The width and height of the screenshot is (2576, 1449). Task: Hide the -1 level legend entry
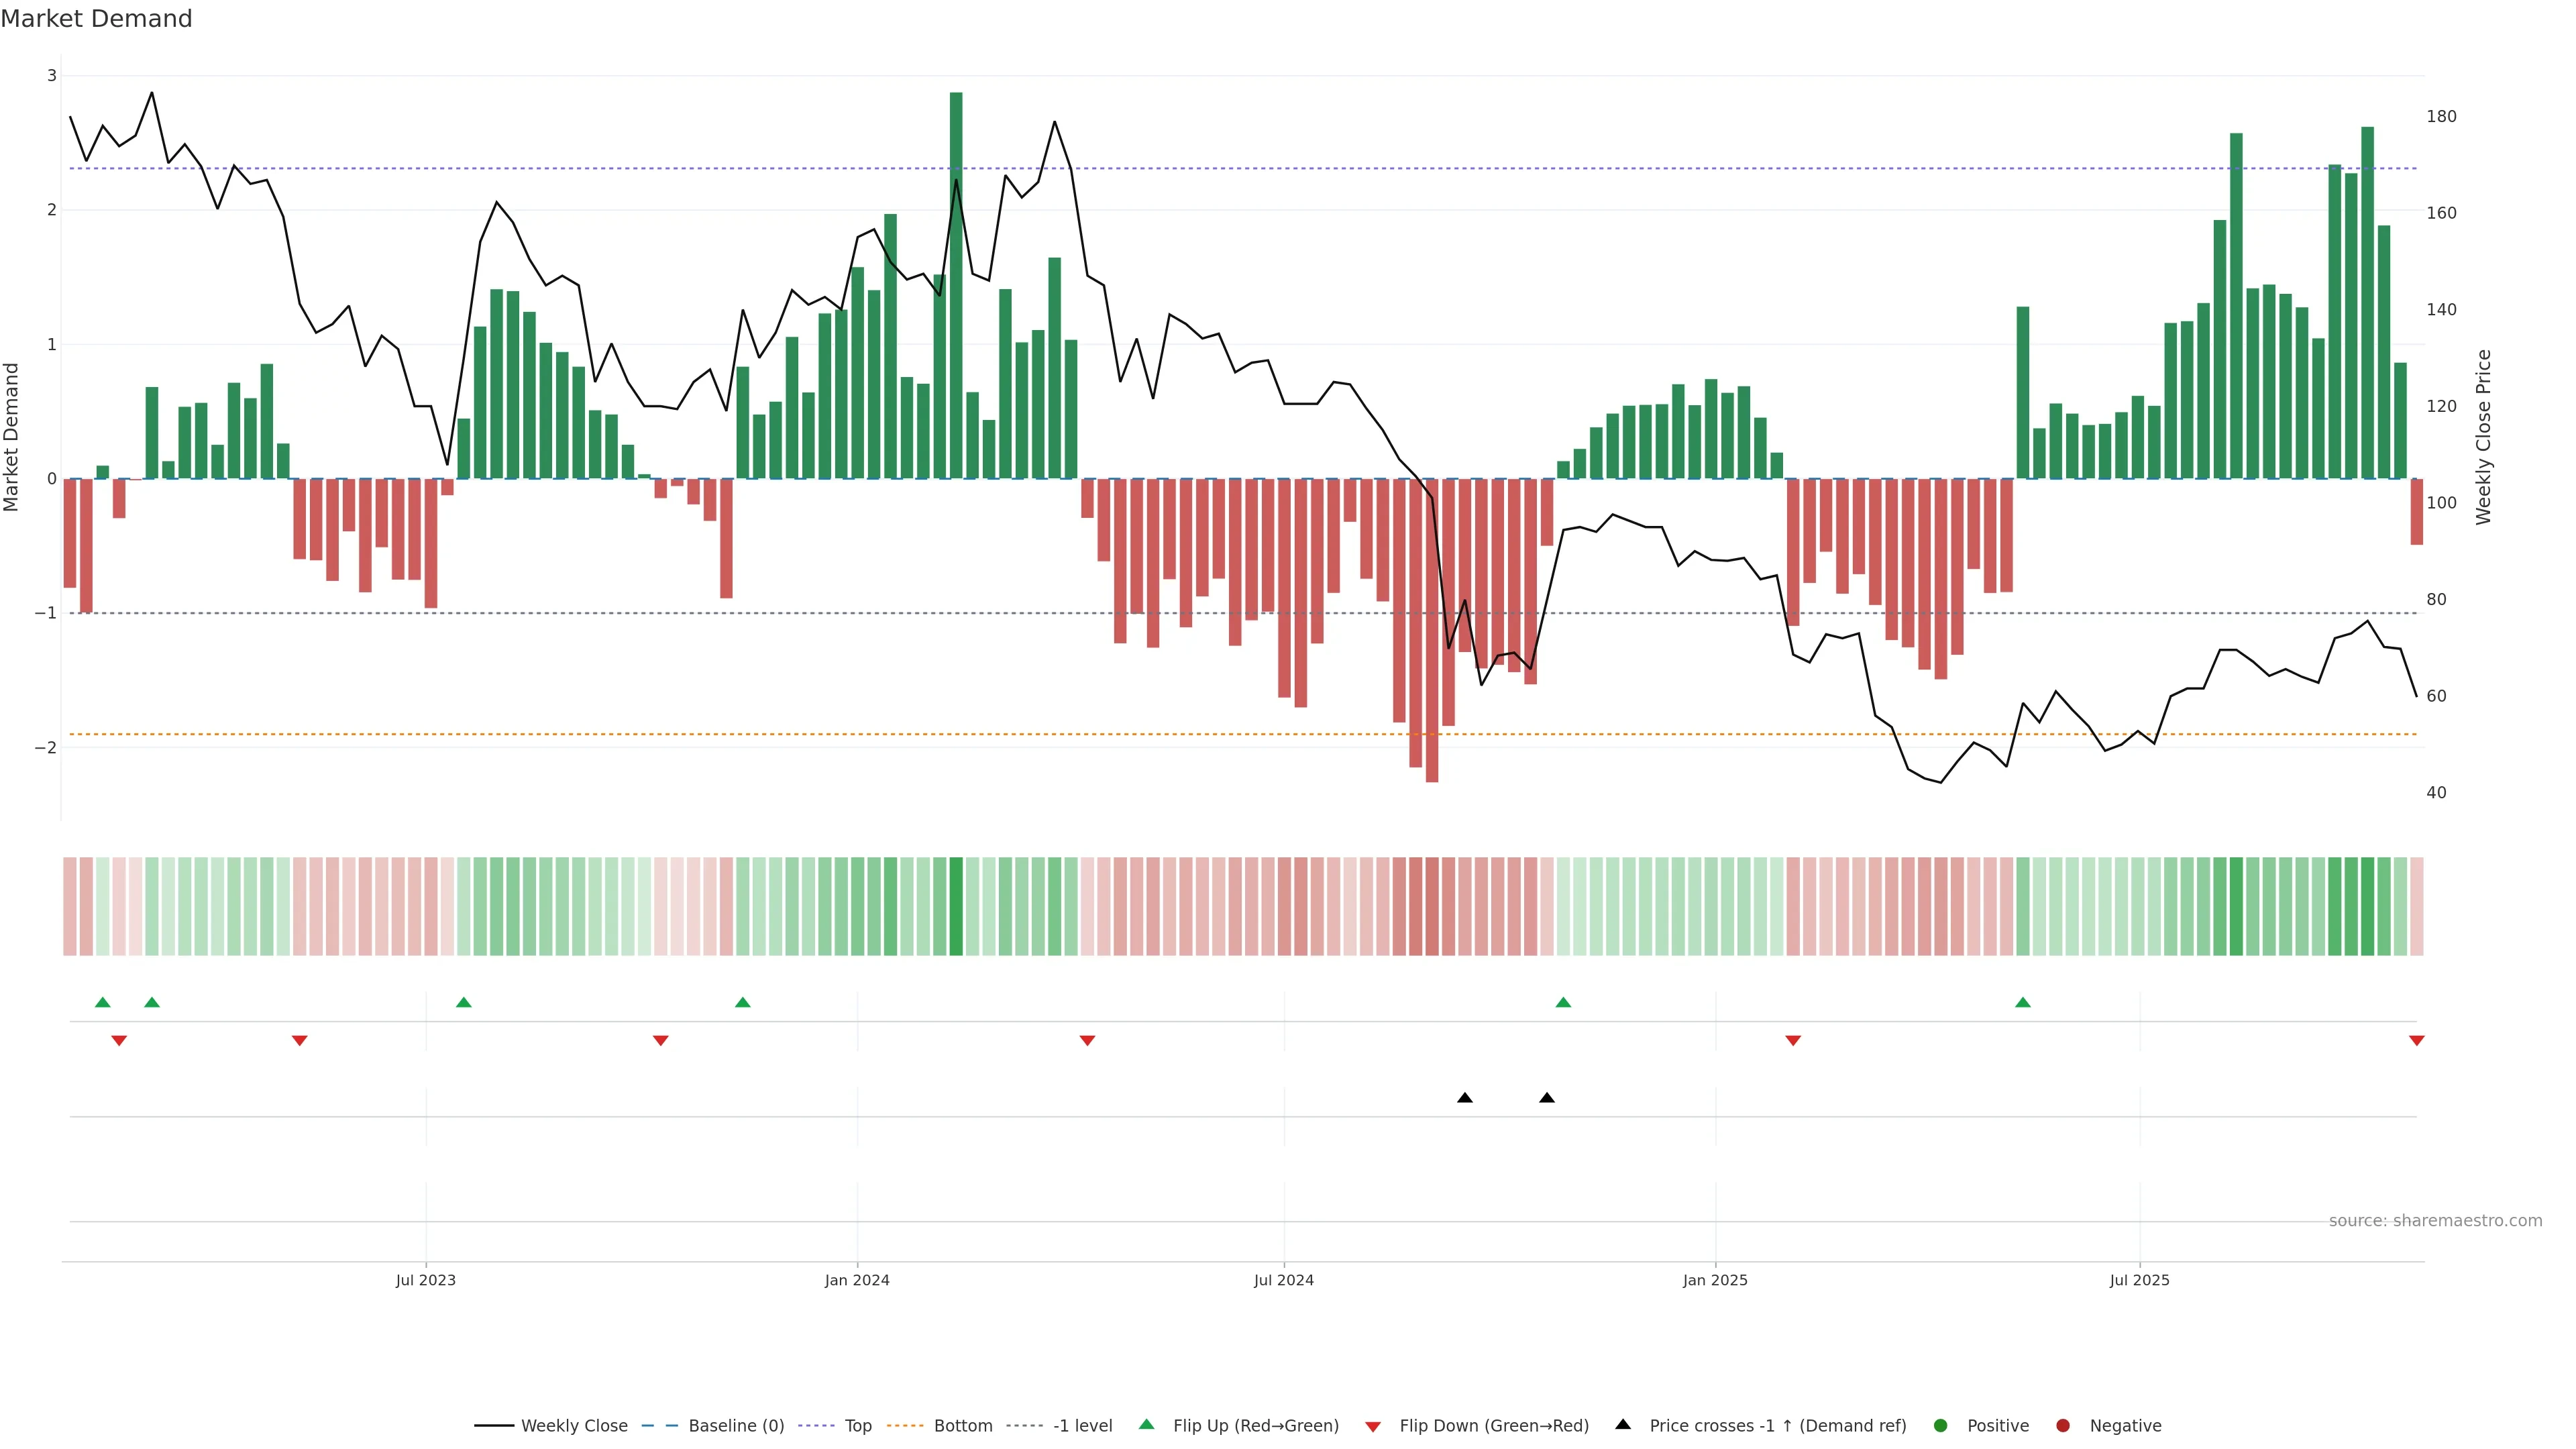tap(1082, 1426)
